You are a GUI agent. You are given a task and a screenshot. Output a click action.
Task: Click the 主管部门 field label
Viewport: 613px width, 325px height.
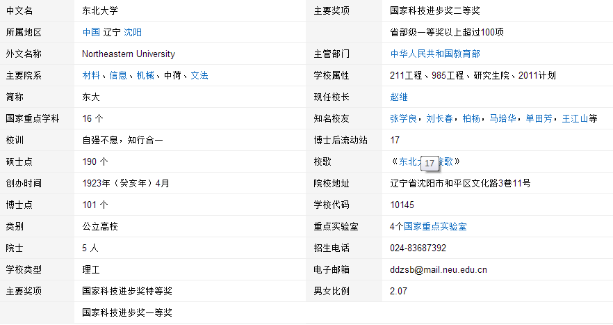coord(332,54)
